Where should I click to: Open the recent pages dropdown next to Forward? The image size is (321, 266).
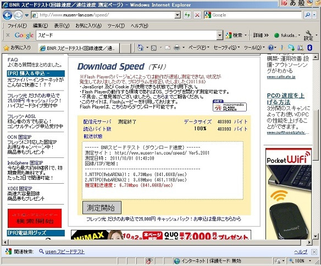(x=26, y=15)
